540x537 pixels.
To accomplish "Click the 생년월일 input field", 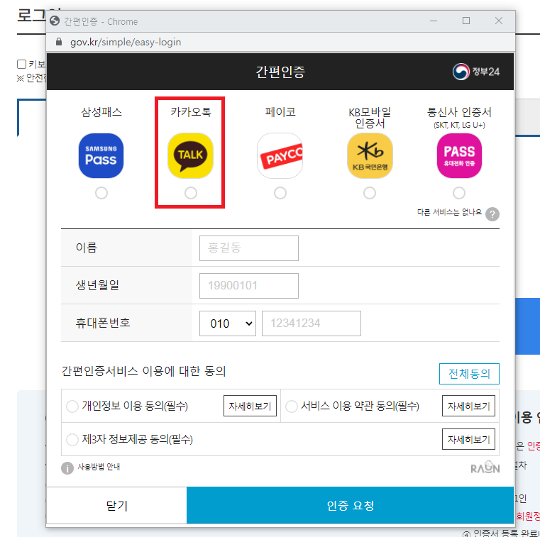I will [x=248, y=286].
